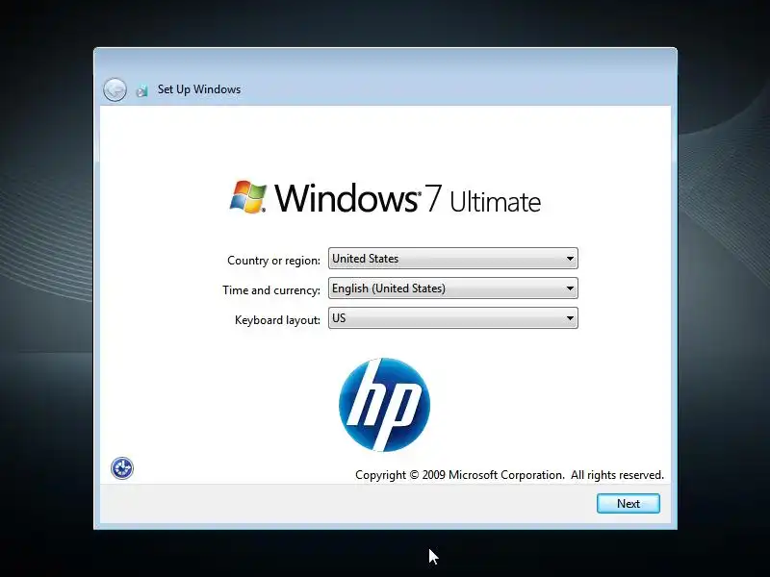The image size is (770, 577).
Task: Open the Ease of Access icon
Action: (x=122, y=468)
